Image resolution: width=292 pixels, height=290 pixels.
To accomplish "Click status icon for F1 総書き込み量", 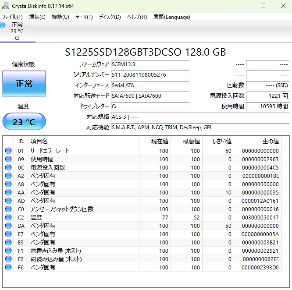I will point(8,251).
